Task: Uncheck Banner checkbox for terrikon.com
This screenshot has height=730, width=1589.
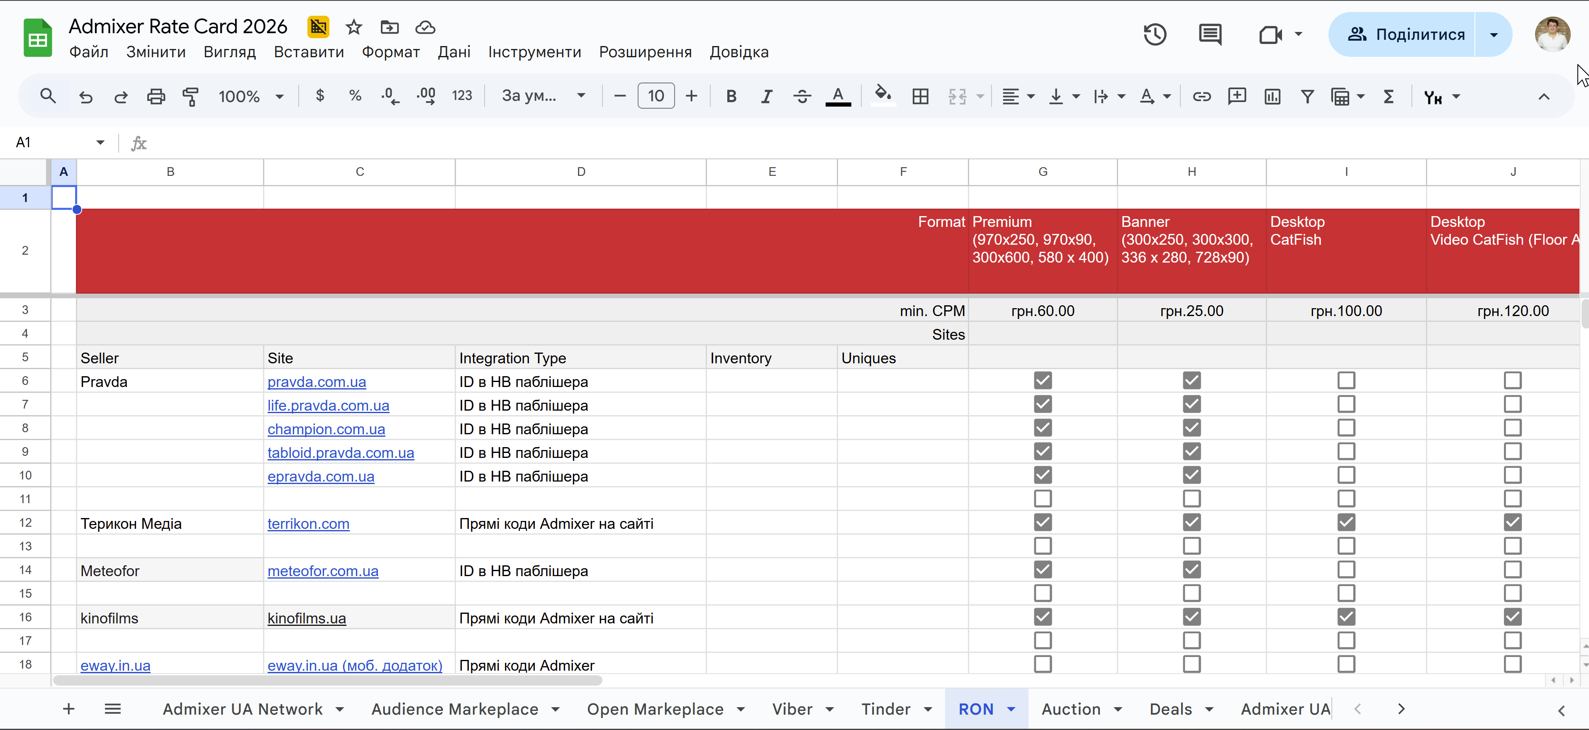Action: pos(1191,522)
